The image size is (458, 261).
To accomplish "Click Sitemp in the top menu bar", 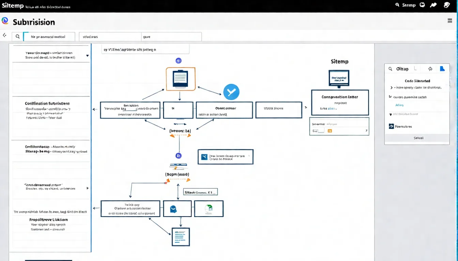I will (x=409, y=5).
